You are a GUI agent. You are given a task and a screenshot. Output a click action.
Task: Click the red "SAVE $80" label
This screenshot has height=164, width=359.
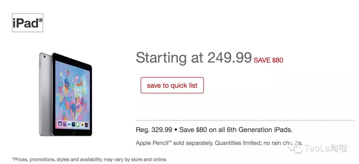click(268, 60)
